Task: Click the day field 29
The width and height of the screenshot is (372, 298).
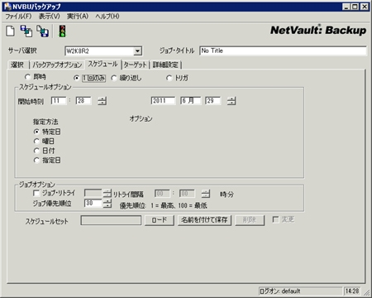Action: pyautogui.click(x=212, y=101)
